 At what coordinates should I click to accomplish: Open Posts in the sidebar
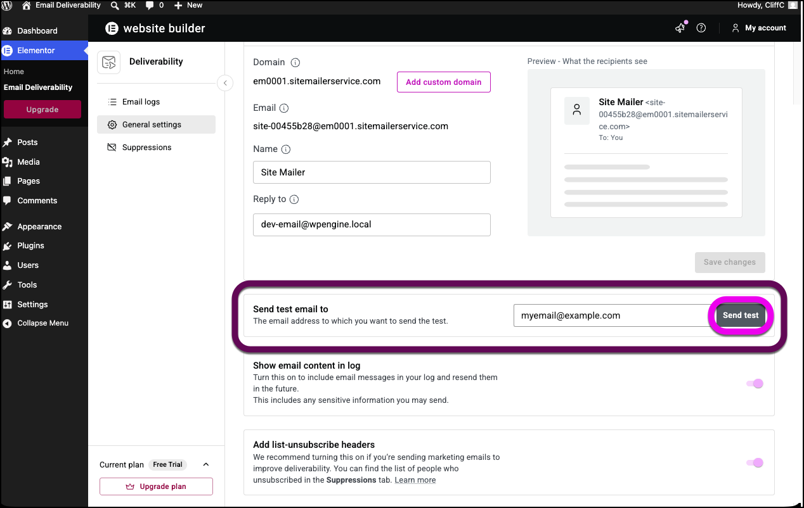pyautogui.click(x=28, y=143)
